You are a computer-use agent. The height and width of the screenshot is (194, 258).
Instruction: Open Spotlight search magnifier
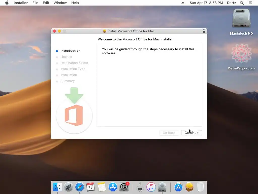242,3
